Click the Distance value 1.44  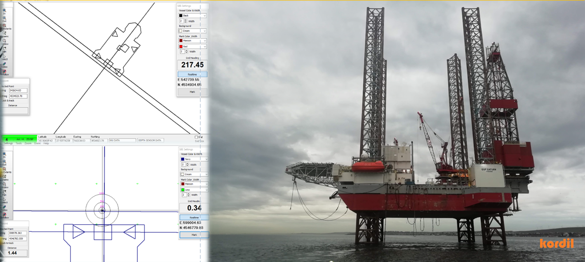(14, 253)
